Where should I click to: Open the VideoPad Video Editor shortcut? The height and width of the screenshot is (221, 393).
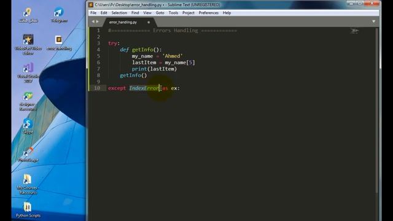pyautogui.click(x=28, y=45)
